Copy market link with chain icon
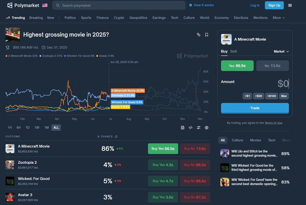 point(199,35)
